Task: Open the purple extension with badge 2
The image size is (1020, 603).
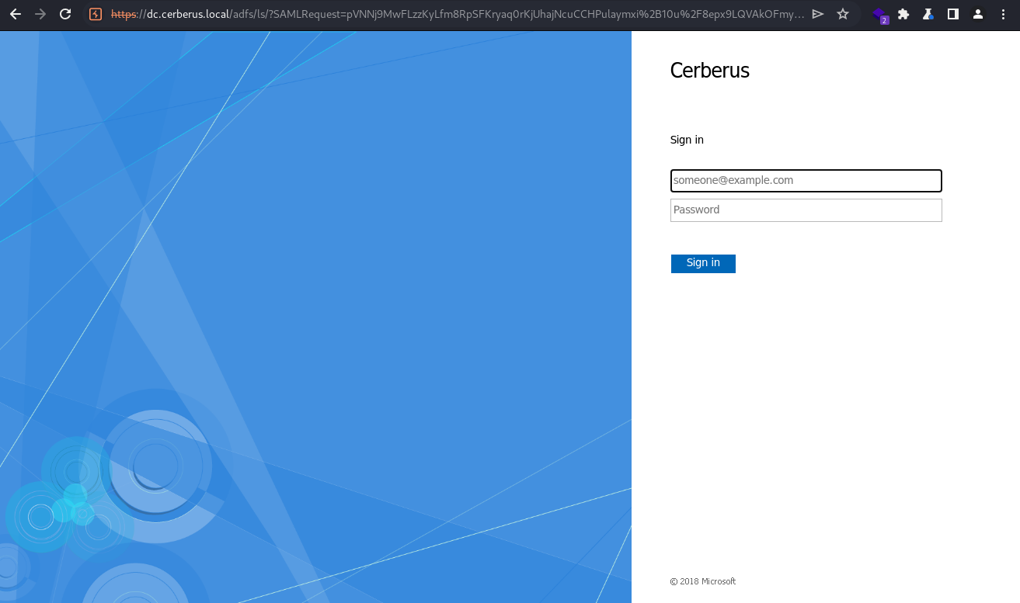Action: click(879, 15)
